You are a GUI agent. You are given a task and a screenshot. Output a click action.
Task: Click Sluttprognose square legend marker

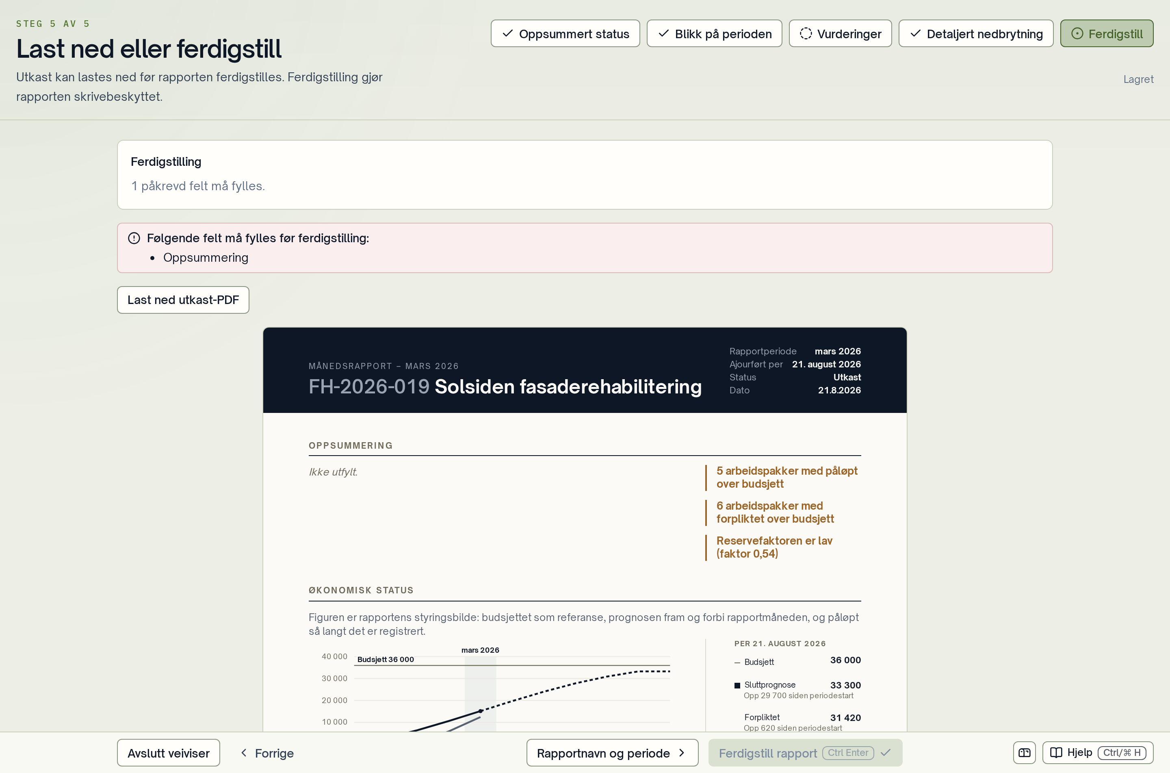pos(737,685)
